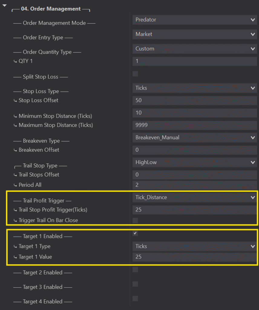Open the Stop Loss Type dropdown

tap(194, 88)
